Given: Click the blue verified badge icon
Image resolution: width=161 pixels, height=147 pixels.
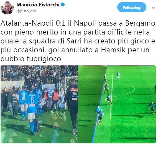Looking at the screenshot, I should [x=63, y=4].
